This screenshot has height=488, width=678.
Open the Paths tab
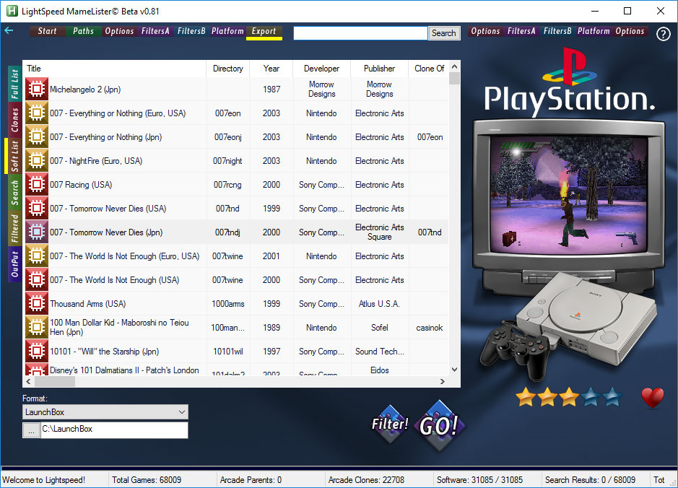[x=83, y=31]
